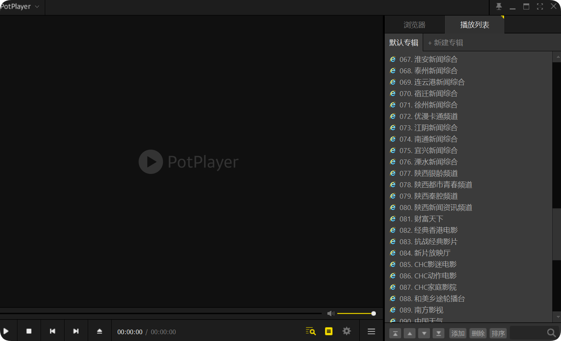Open the 排序 sort options
The height and width of the screenshot is (341, 561).
(x=498, y=333)
